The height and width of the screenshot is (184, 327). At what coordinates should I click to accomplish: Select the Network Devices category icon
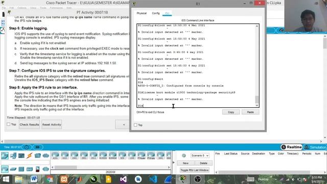(x=5, y=155)
